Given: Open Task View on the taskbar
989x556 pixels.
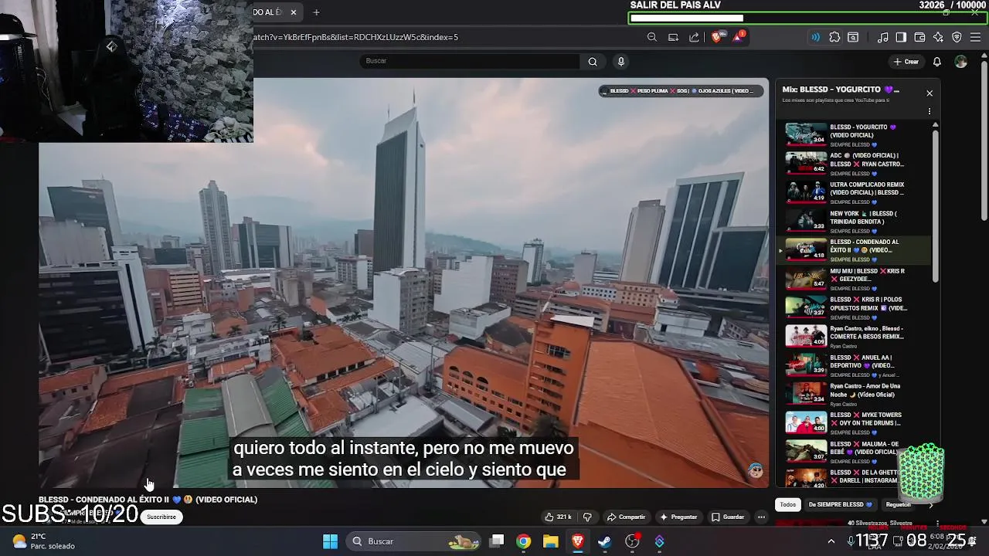Looking at the screenshot, I should click(497, 541).
